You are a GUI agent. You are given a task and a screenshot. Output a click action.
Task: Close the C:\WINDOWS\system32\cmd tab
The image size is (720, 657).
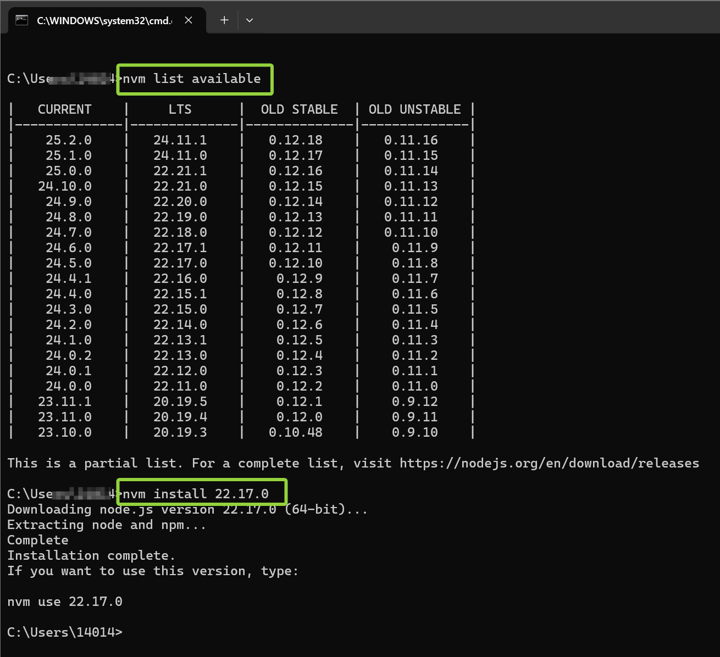click(x=189, y=20)
